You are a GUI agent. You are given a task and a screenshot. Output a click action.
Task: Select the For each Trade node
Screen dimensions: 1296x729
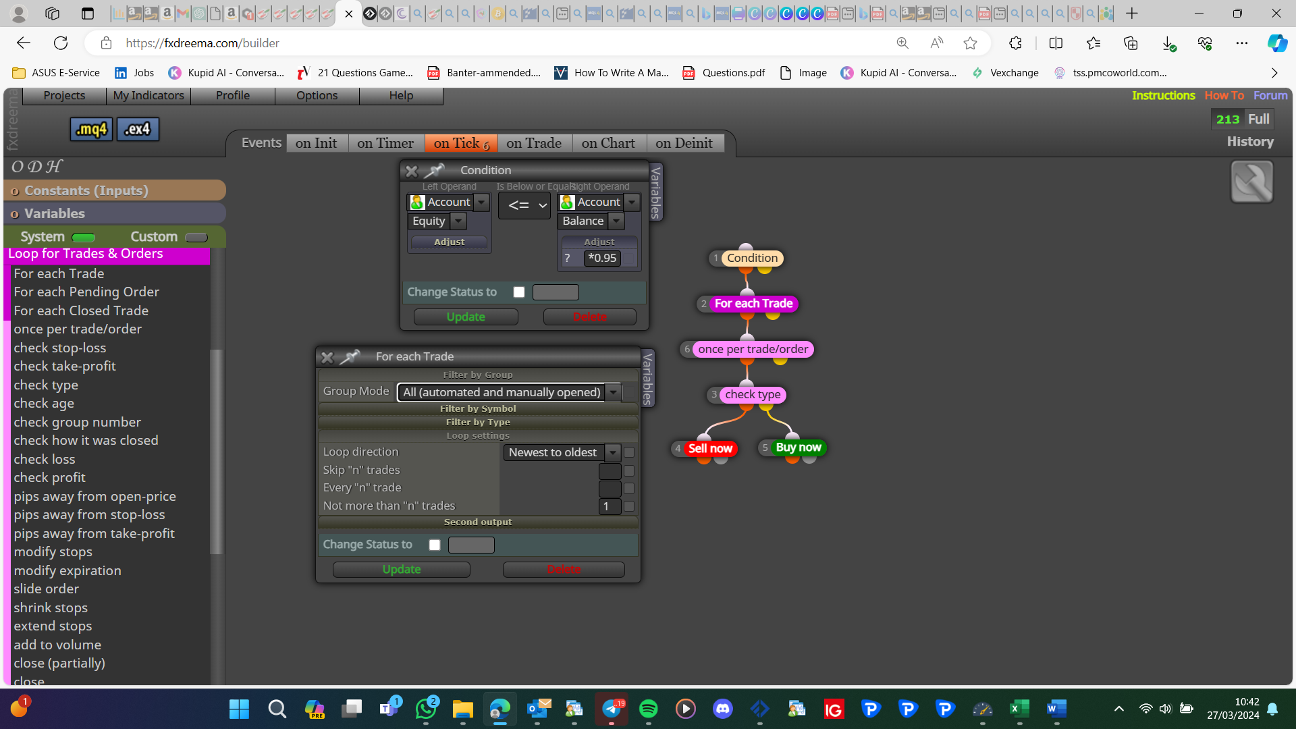tap(753, 304)
